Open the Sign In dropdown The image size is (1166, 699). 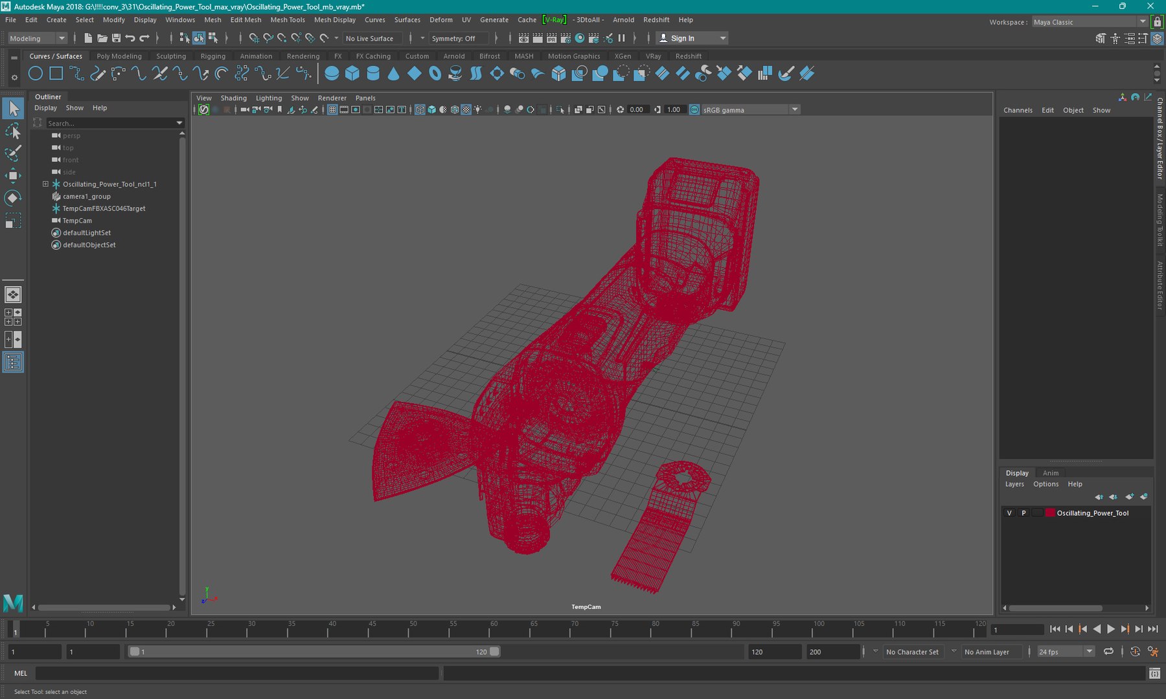click(692, 38)
